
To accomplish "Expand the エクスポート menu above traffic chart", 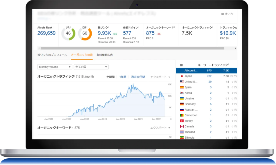I will tap(160, 77).
